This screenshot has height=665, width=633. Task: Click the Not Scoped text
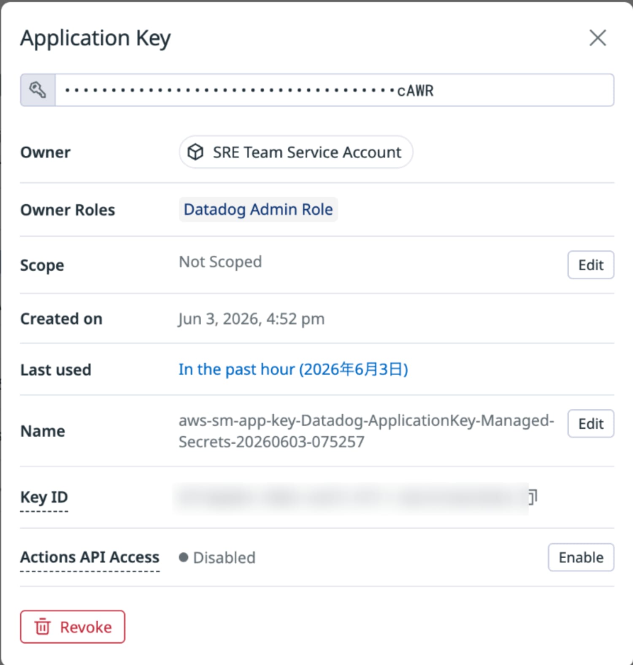(220, 262)
